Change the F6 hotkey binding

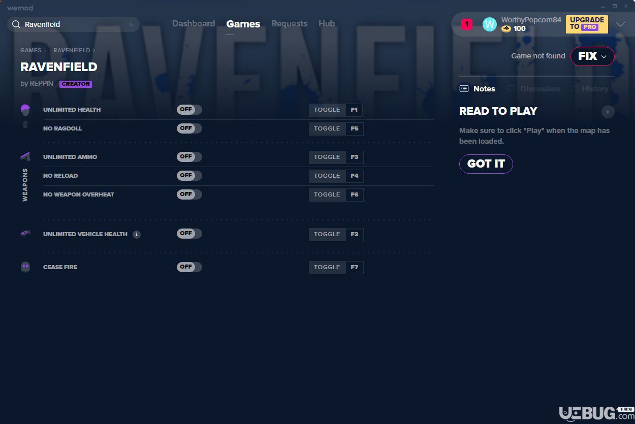click(355, 195)
